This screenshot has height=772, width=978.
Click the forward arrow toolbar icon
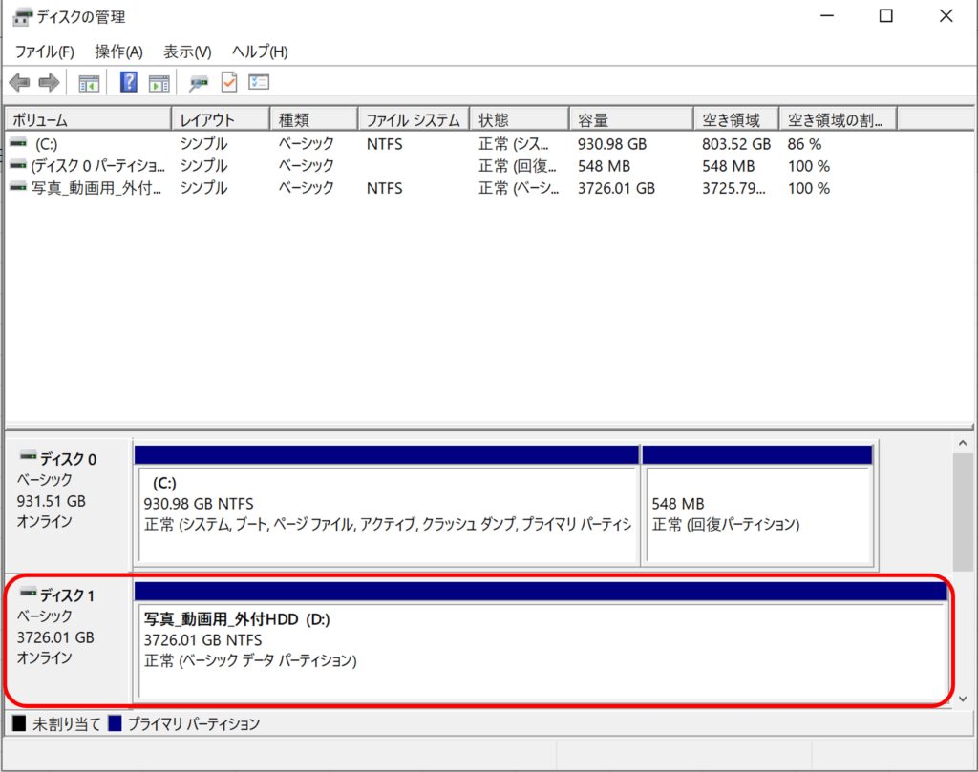click(49, 83)
